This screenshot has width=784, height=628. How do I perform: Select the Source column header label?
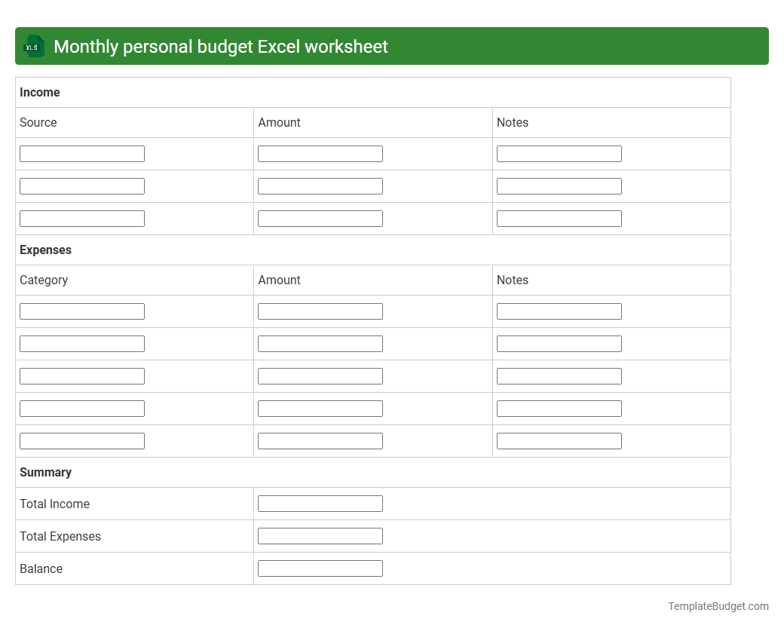tap(38, 122)
